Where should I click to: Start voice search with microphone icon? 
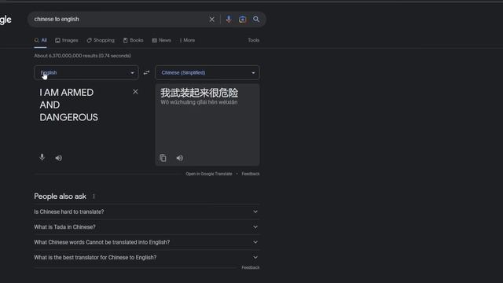(x=229, y=19)
